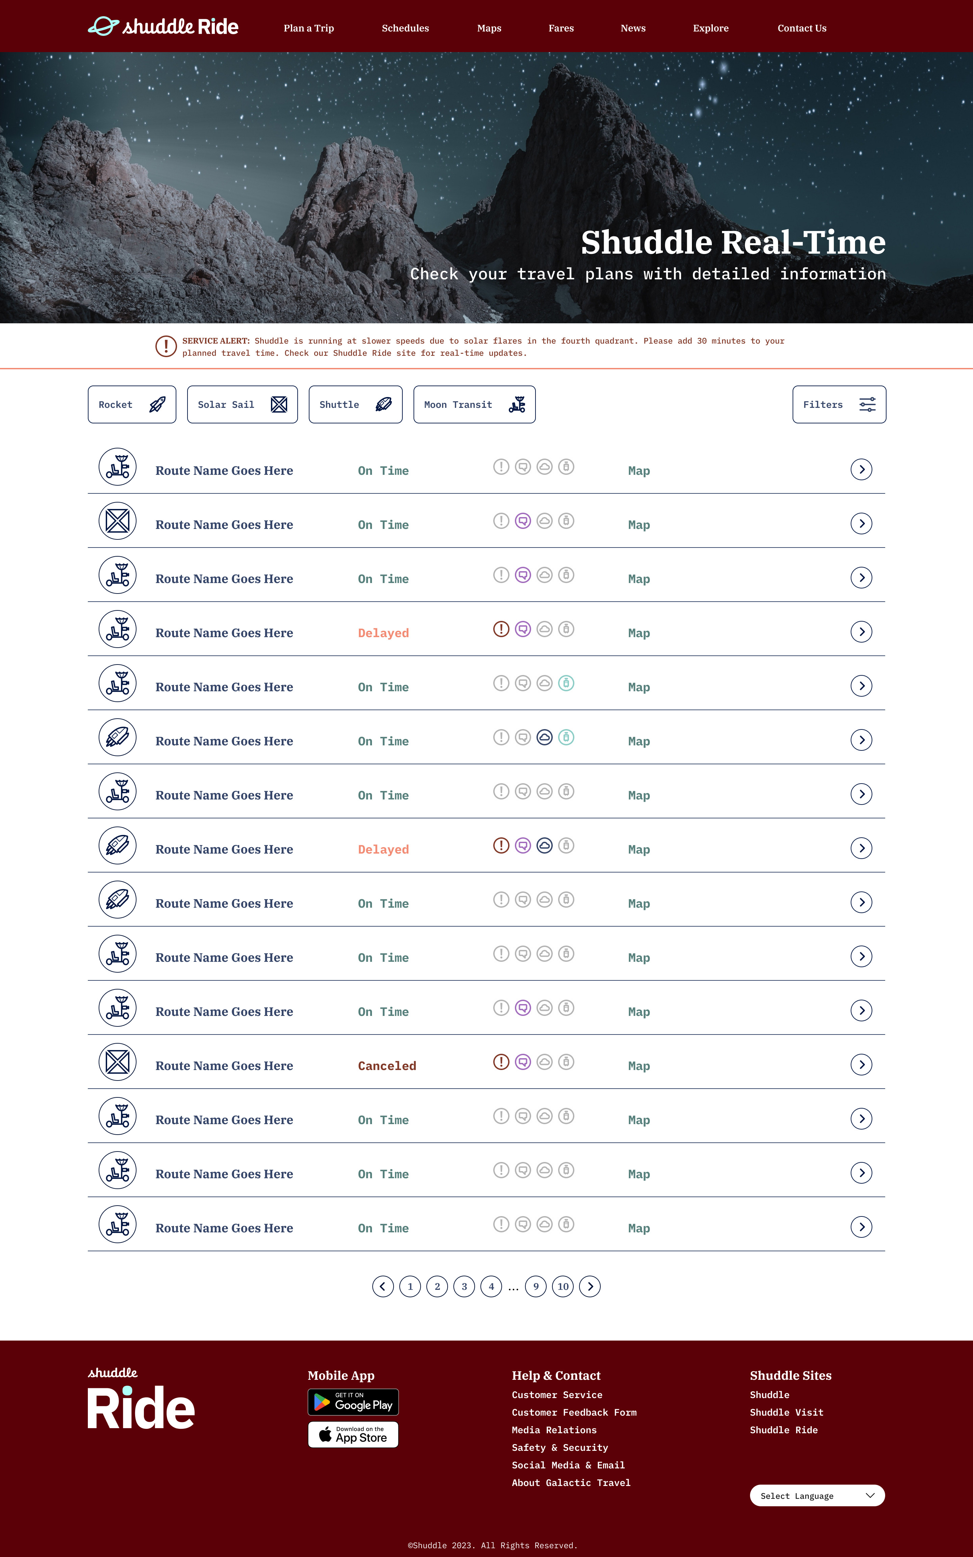Image resolution: width=973 pixels, height=1557 pixels.
Task: Click the red service alert exclamation icon
Action: (x=166, y=346)
